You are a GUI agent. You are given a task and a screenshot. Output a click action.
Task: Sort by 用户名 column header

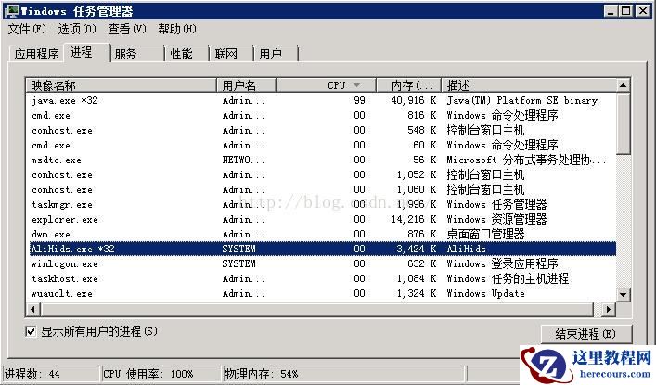pos(246,85)
